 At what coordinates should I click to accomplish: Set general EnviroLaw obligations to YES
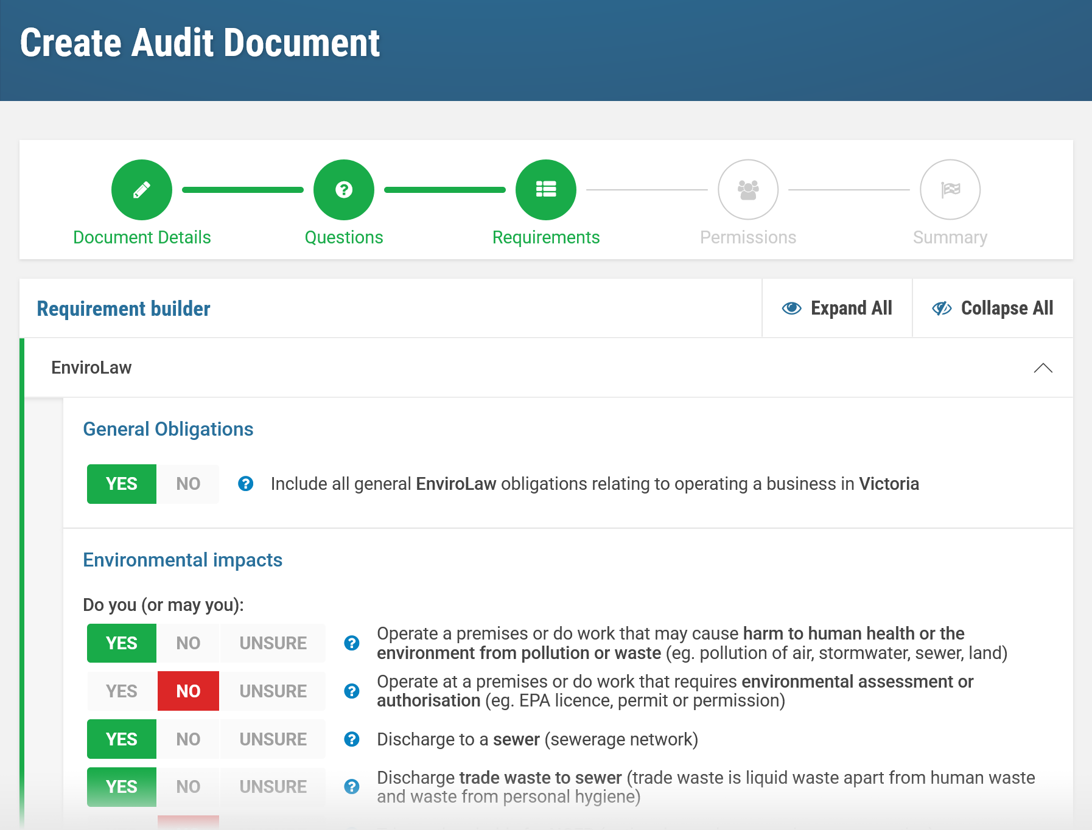122,484
